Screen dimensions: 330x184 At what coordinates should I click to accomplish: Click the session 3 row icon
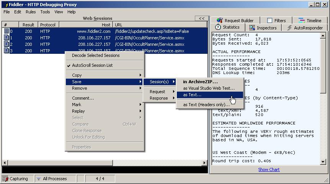tap(6, 51)
